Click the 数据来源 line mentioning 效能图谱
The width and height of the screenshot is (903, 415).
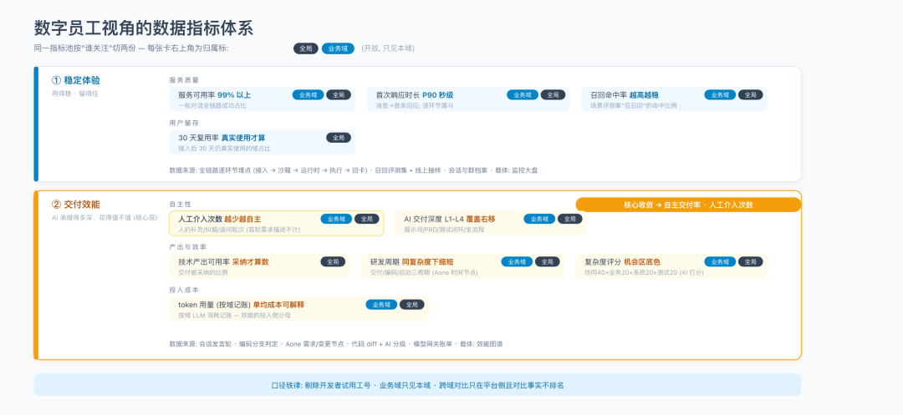pos(336,344)
